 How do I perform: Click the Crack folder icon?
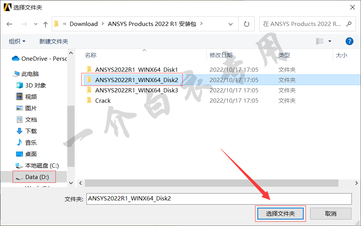click(89, 100)
